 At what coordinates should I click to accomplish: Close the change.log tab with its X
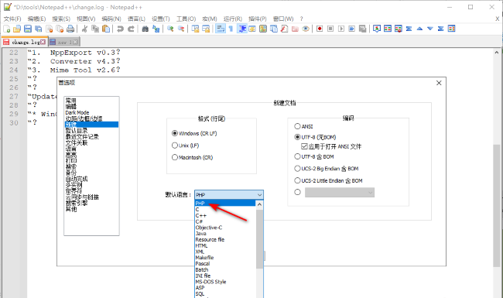pos(43,42)
